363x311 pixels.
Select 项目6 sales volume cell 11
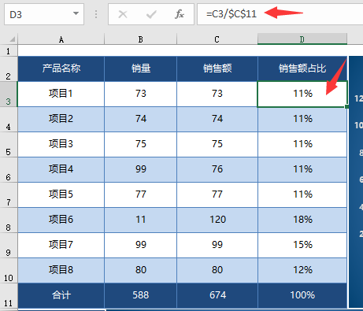[141, 220]
